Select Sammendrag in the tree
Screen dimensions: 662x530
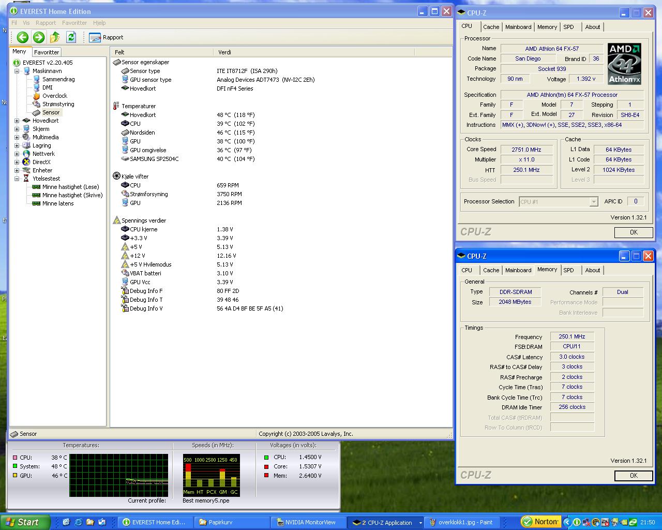(x=58, y=79)
